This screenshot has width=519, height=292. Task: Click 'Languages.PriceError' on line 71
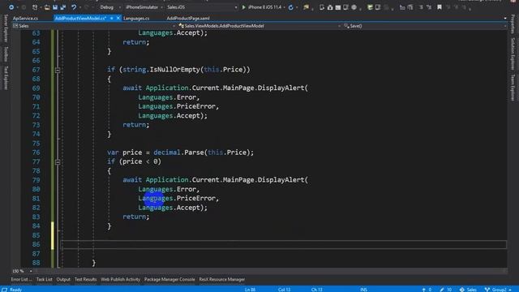[177, 106]
